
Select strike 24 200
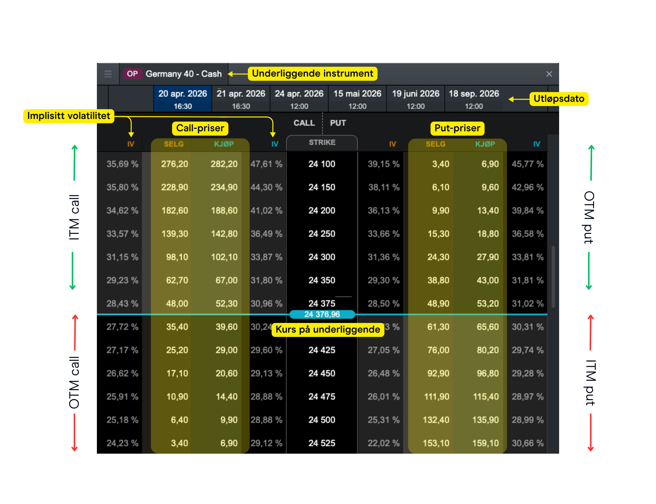pyautogui.click(x=322, y=210)
